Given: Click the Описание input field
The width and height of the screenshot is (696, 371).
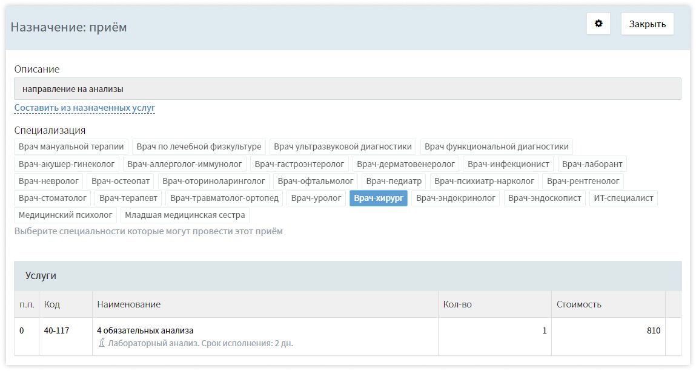Looking at the screenshot, I should click(x=347, y=89).
